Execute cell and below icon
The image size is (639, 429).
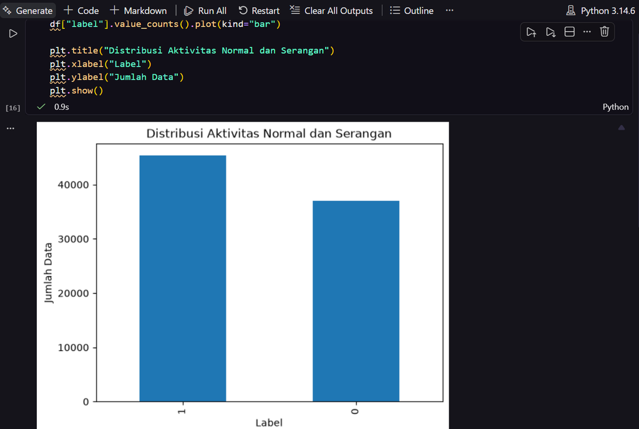pos(550,32)
